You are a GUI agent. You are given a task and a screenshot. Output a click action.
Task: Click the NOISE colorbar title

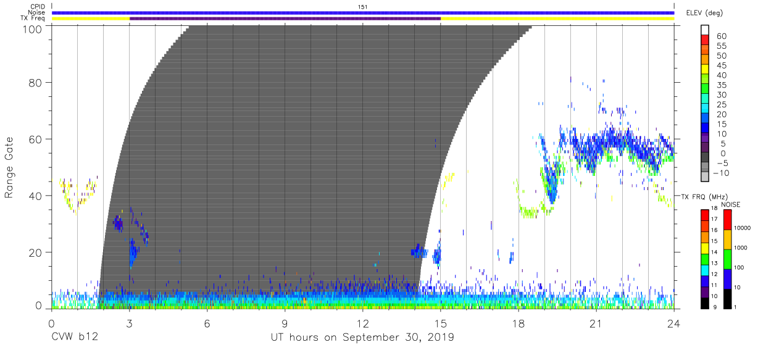(731, 204)
